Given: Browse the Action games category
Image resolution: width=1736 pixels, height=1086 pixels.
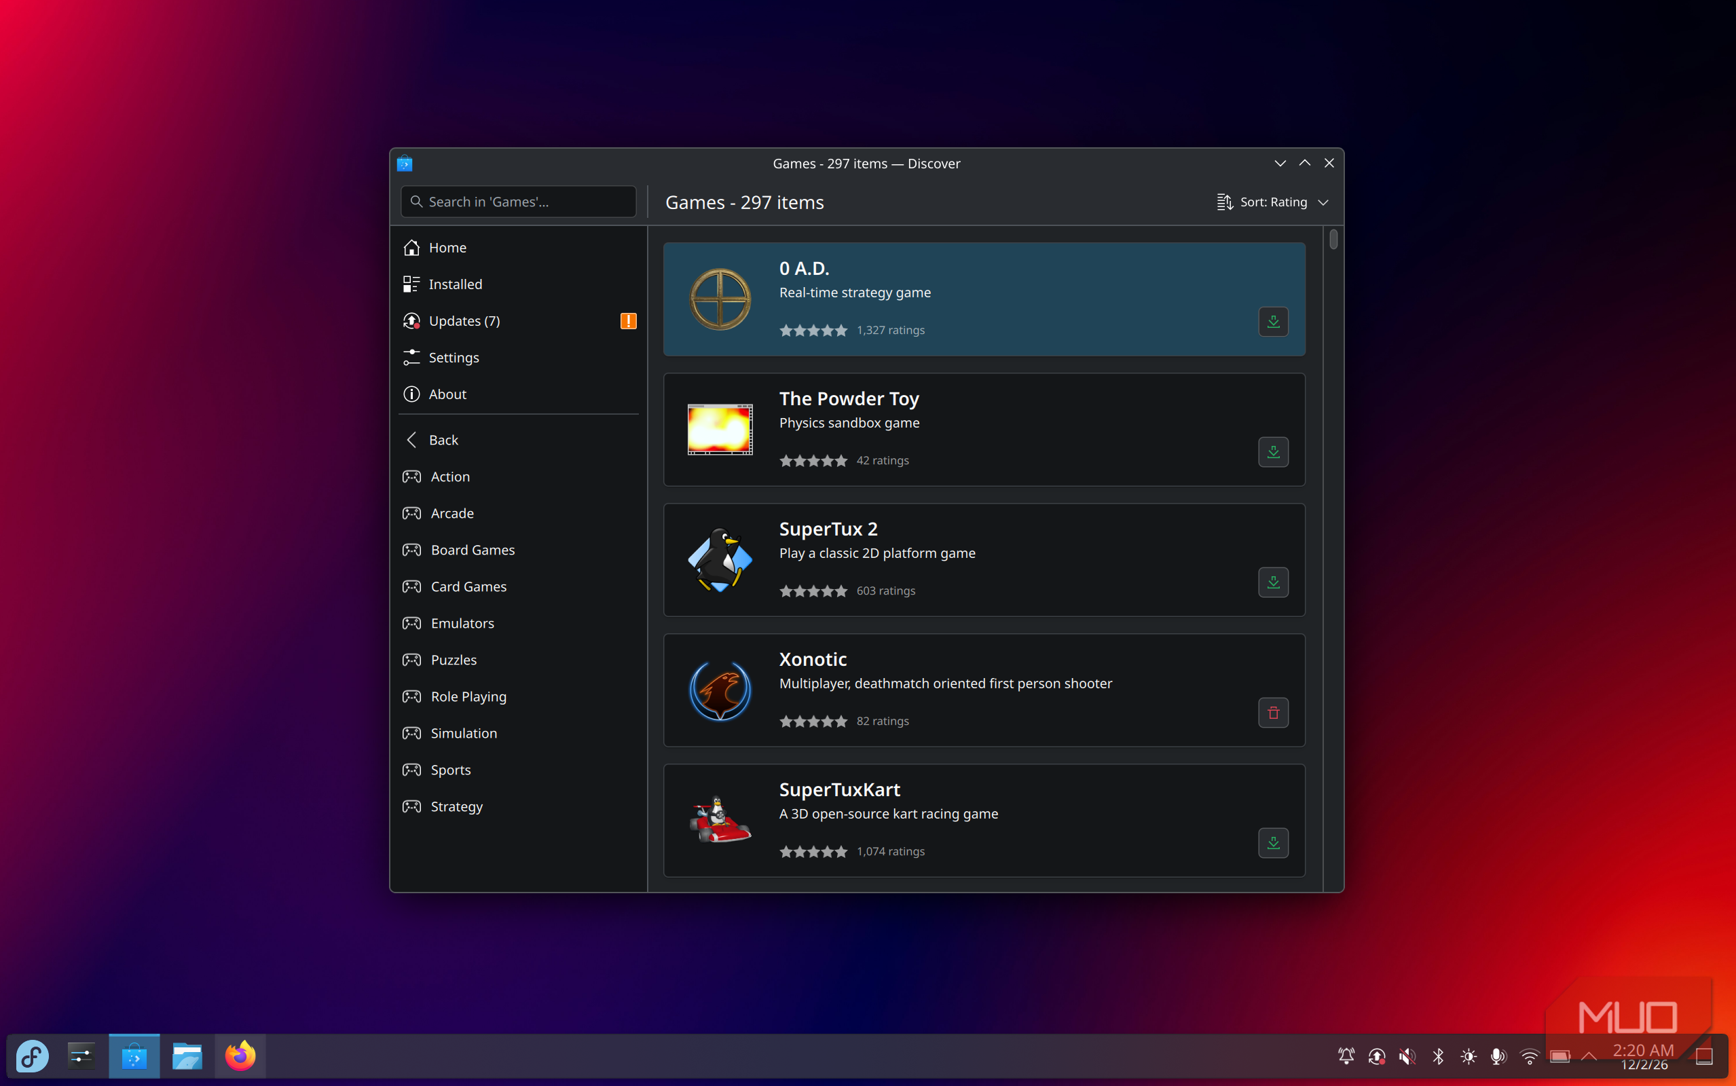Looking at the screenshot, I should 519,476.
